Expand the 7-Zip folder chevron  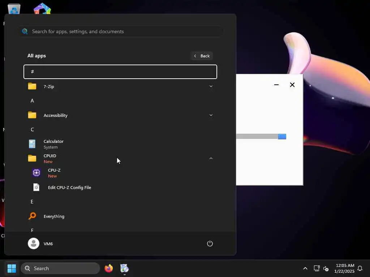click(211, 86)
